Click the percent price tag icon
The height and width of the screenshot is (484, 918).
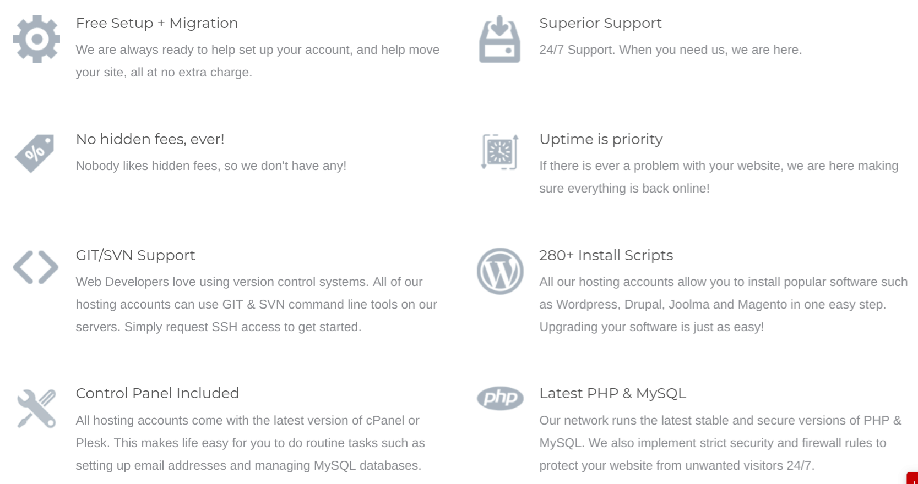tap(35, 153)
